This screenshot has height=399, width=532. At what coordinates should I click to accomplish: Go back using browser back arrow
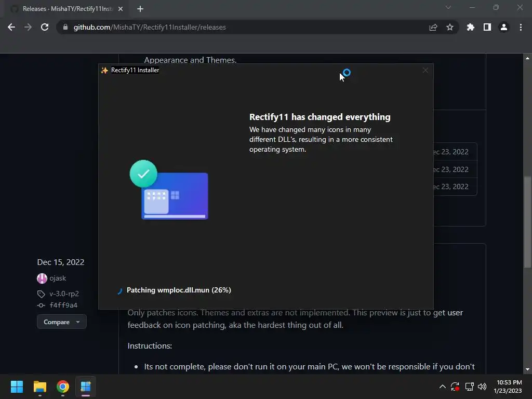[x=11, y=27]
